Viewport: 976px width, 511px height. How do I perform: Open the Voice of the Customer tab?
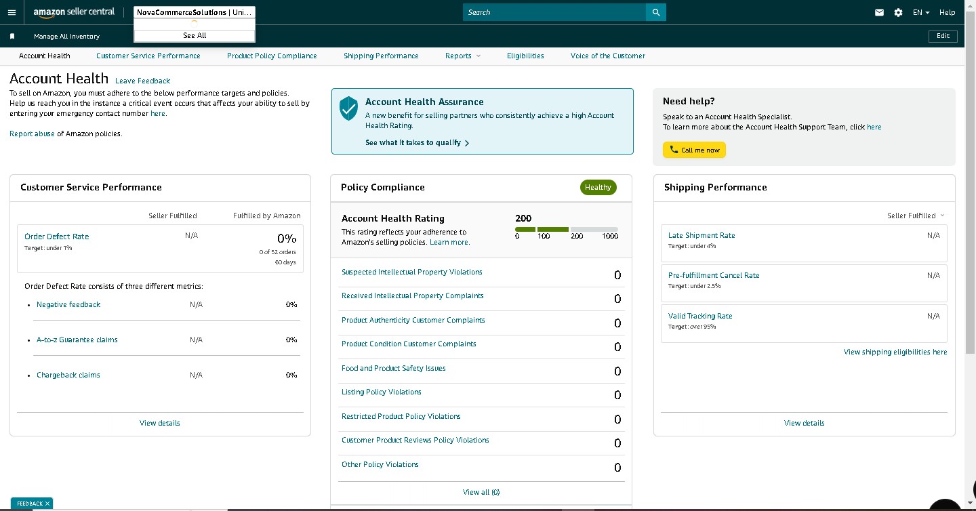(608, 56)
